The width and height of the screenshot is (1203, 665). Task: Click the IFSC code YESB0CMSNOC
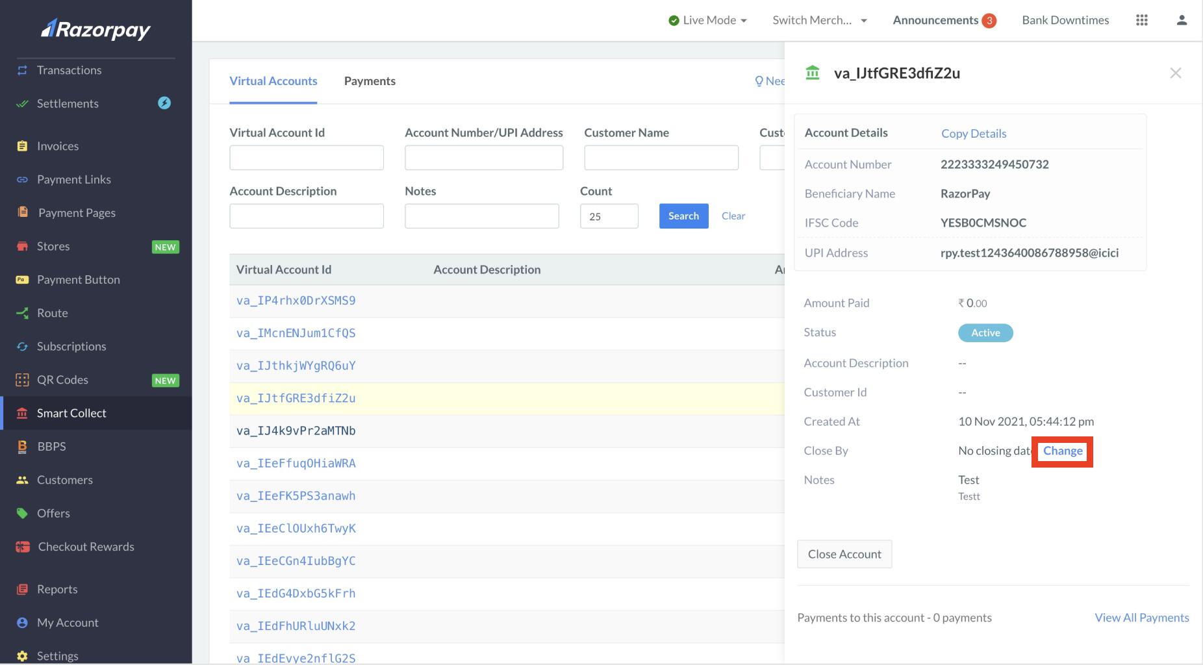point(983,223)
